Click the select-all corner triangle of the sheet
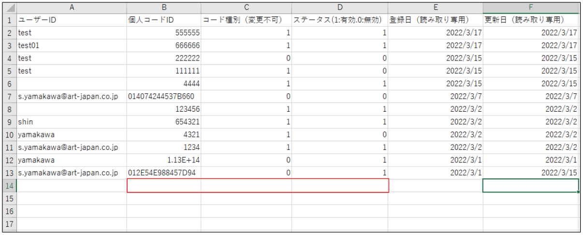 pyautogui.click(x=10, y=8)
